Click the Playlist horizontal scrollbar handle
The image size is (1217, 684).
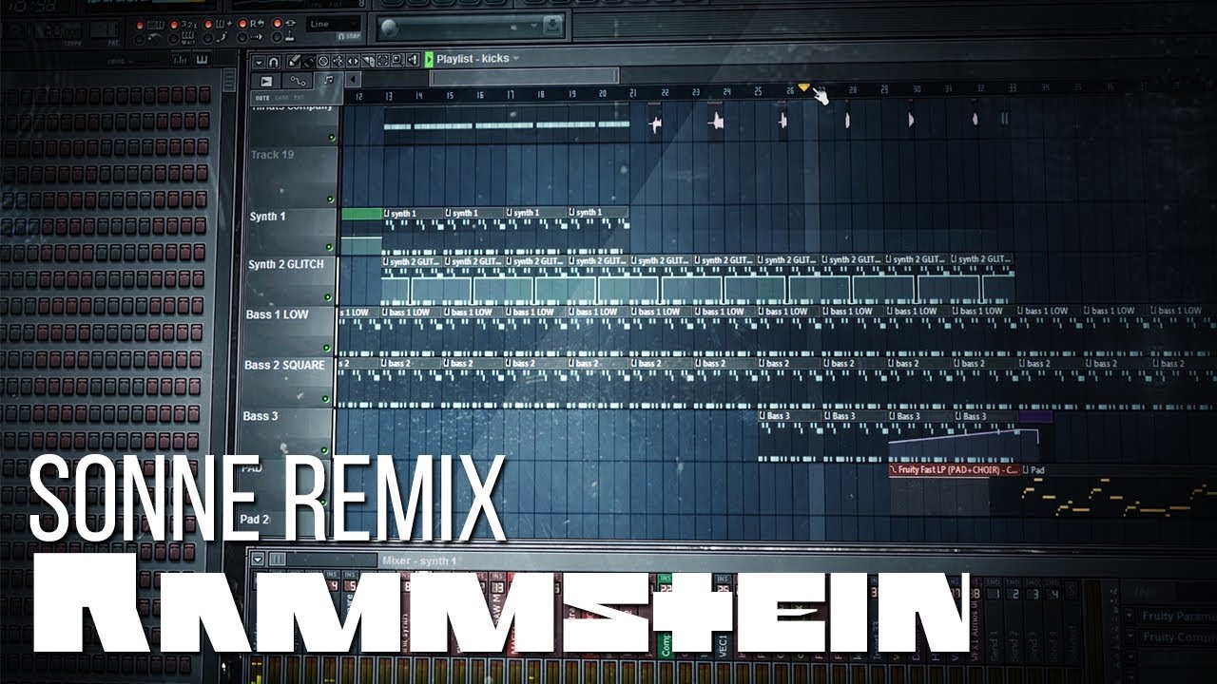524,78
